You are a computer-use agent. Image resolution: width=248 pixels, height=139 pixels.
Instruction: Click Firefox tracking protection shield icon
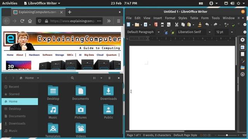[x=40, y=21]
